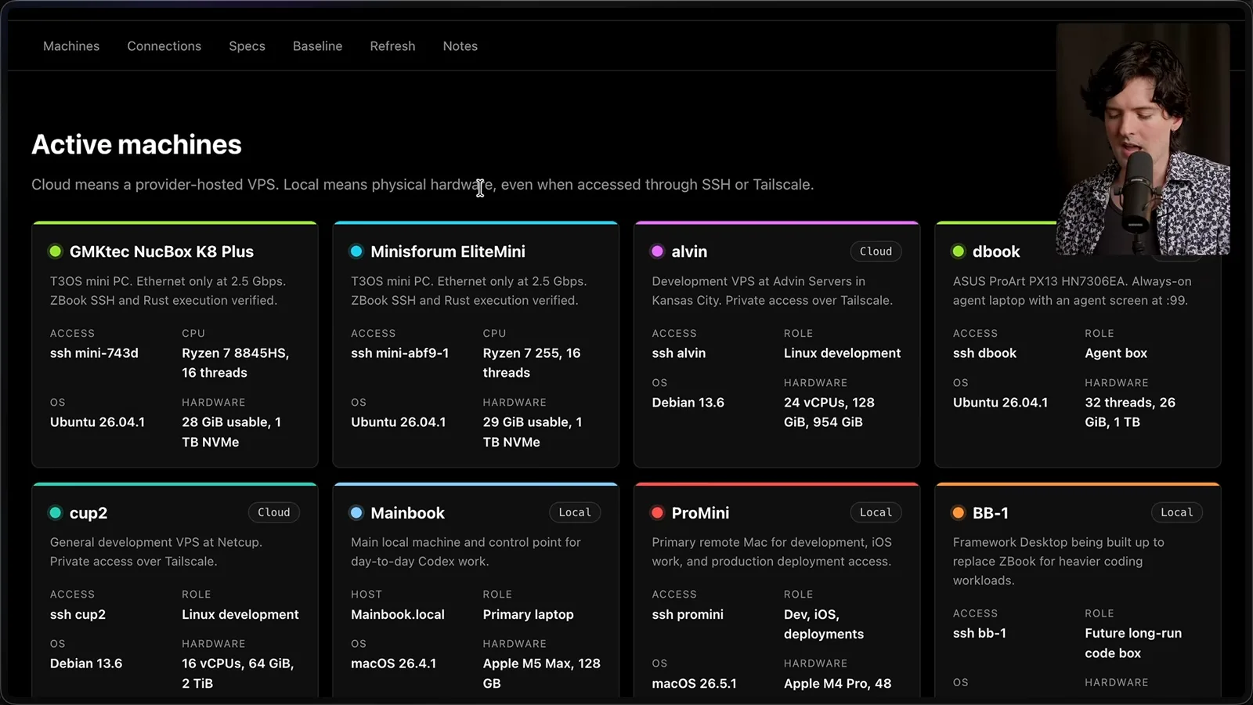The width and height of the screenshot is (1253, 705).
Task: Switch to the Connections tab
Action: click(164, 46)
